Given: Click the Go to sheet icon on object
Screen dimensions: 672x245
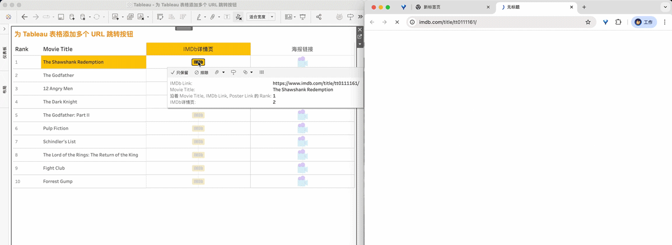Looking at the screenshot, I should [360, 37].
